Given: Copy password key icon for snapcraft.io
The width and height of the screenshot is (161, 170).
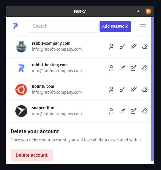Looking at the screenshot, I should (122, 111).
